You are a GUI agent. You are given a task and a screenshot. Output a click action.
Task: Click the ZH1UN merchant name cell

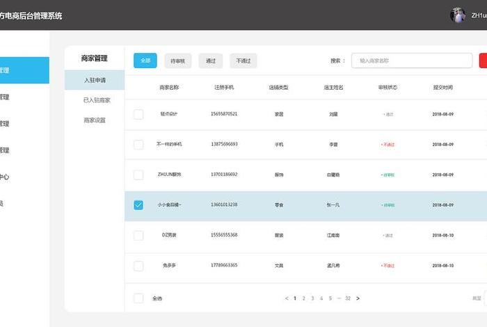pyautogui.click(x=169, y=175)
